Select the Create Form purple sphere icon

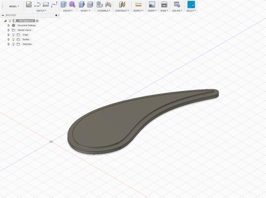click(x=72, y=4)
